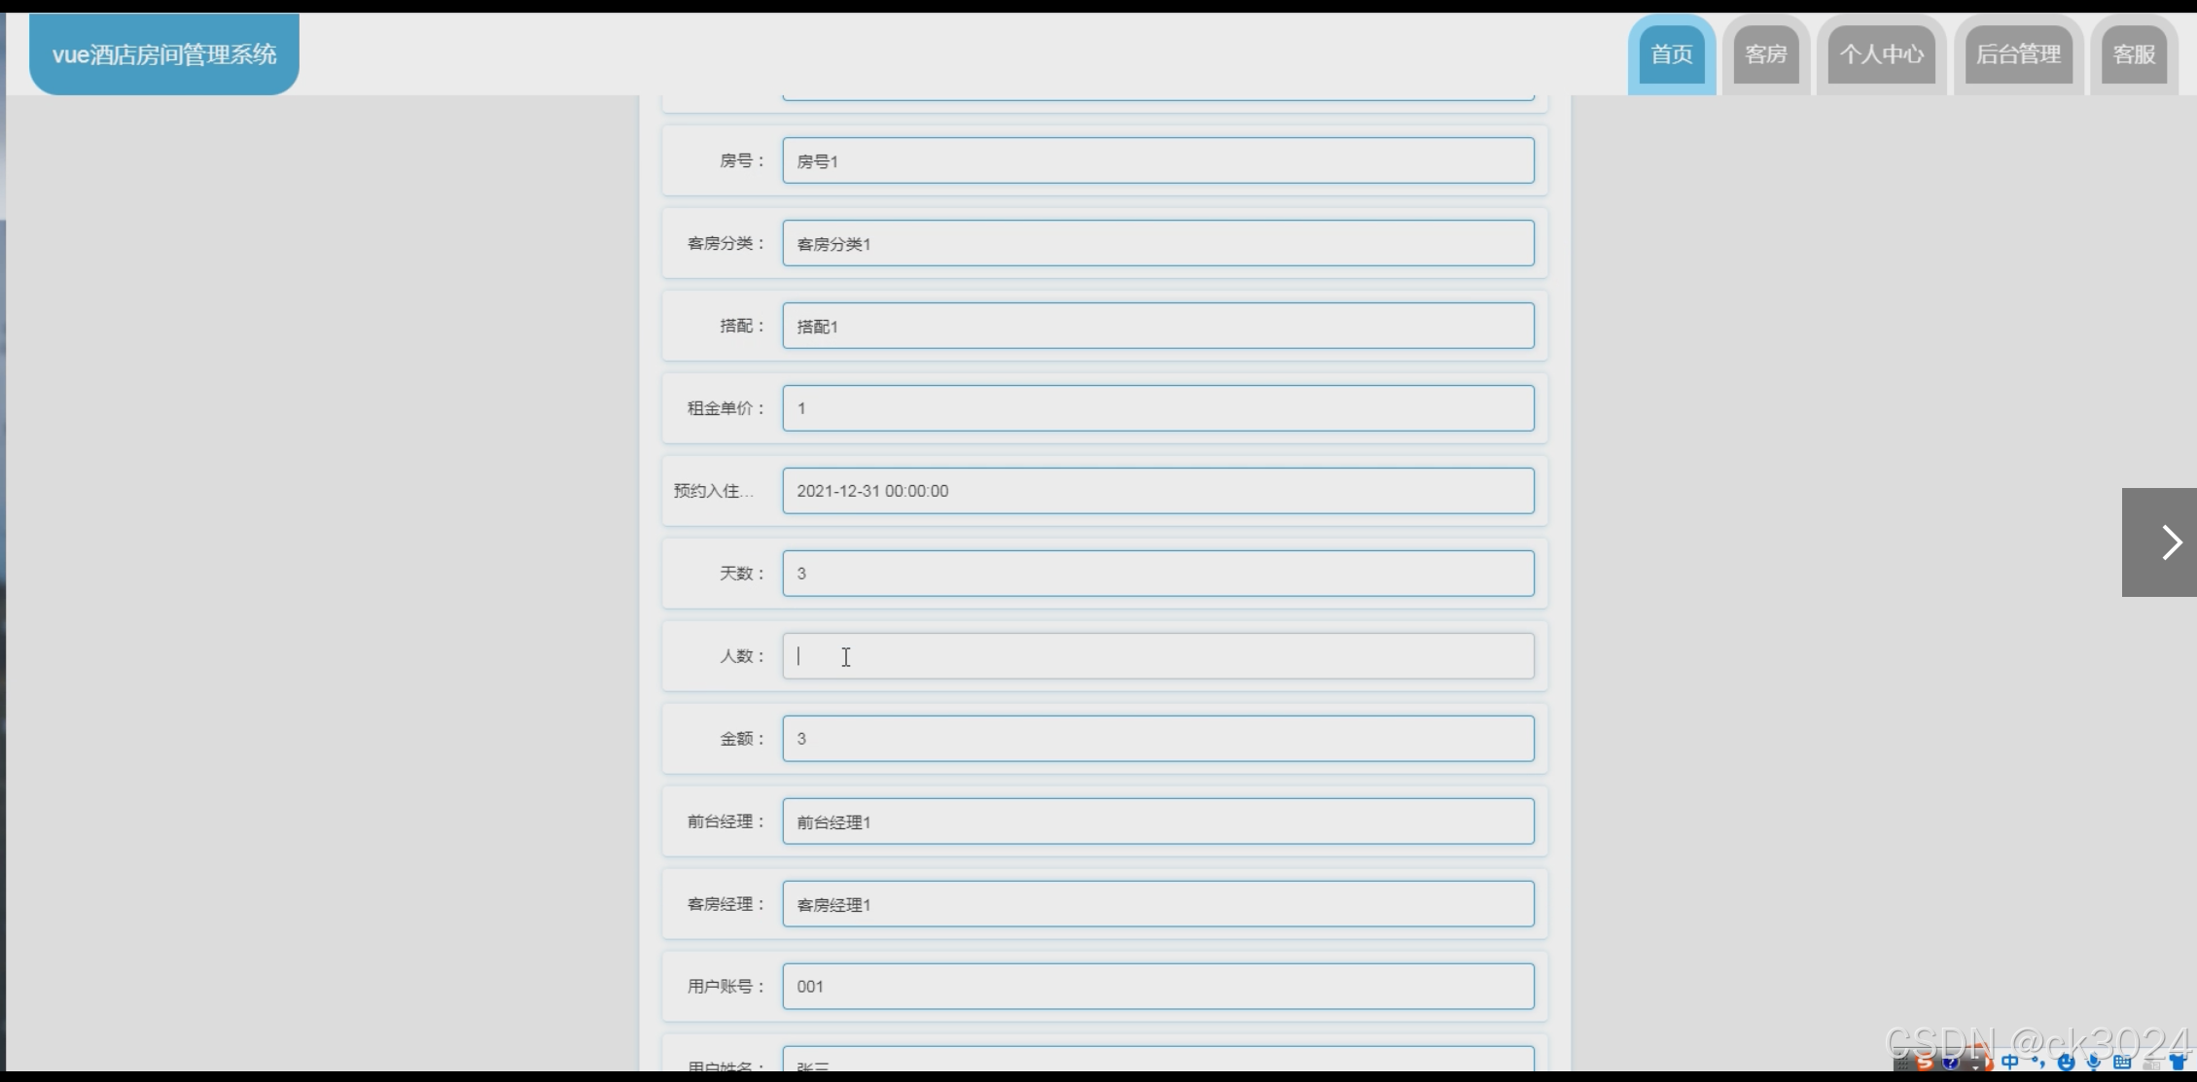The width and height of the screenshot is (2197, 1082).
Task: Select the 租金单价 input field
Action: [1157, 408]
